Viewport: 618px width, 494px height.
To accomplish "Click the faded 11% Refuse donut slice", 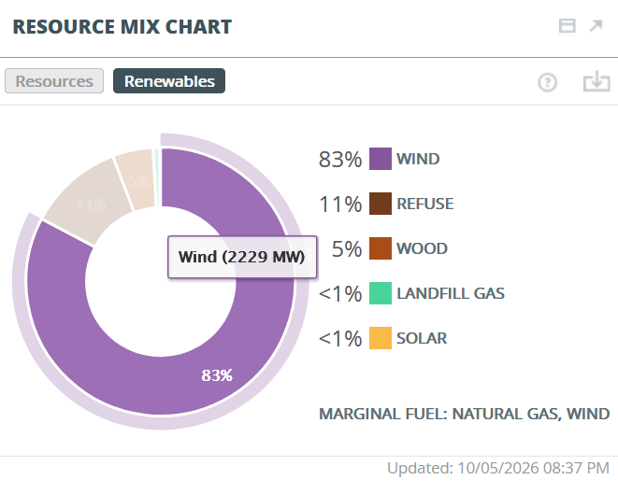I will click(x=89, y=203).
